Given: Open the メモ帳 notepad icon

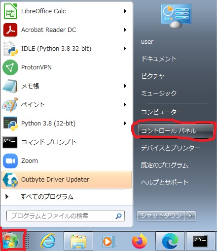Looking at the screenshot, I should click(10, 86).
